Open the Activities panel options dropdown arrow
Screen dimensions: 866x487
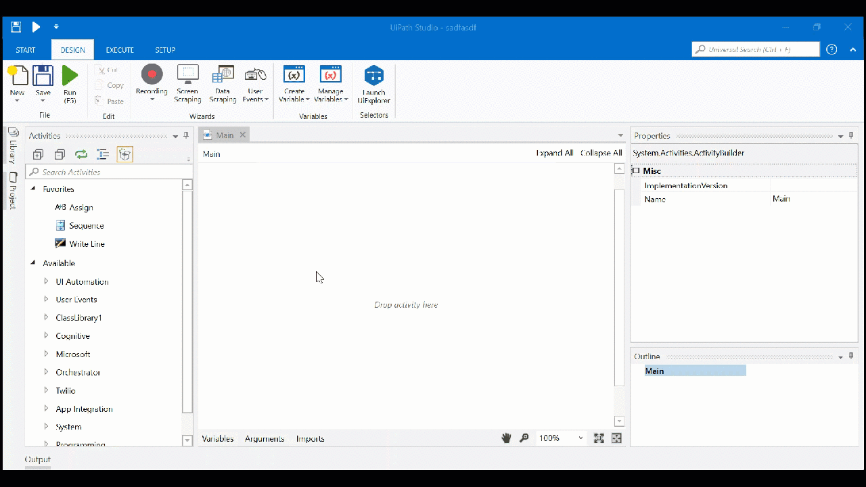tap(176, 136)
